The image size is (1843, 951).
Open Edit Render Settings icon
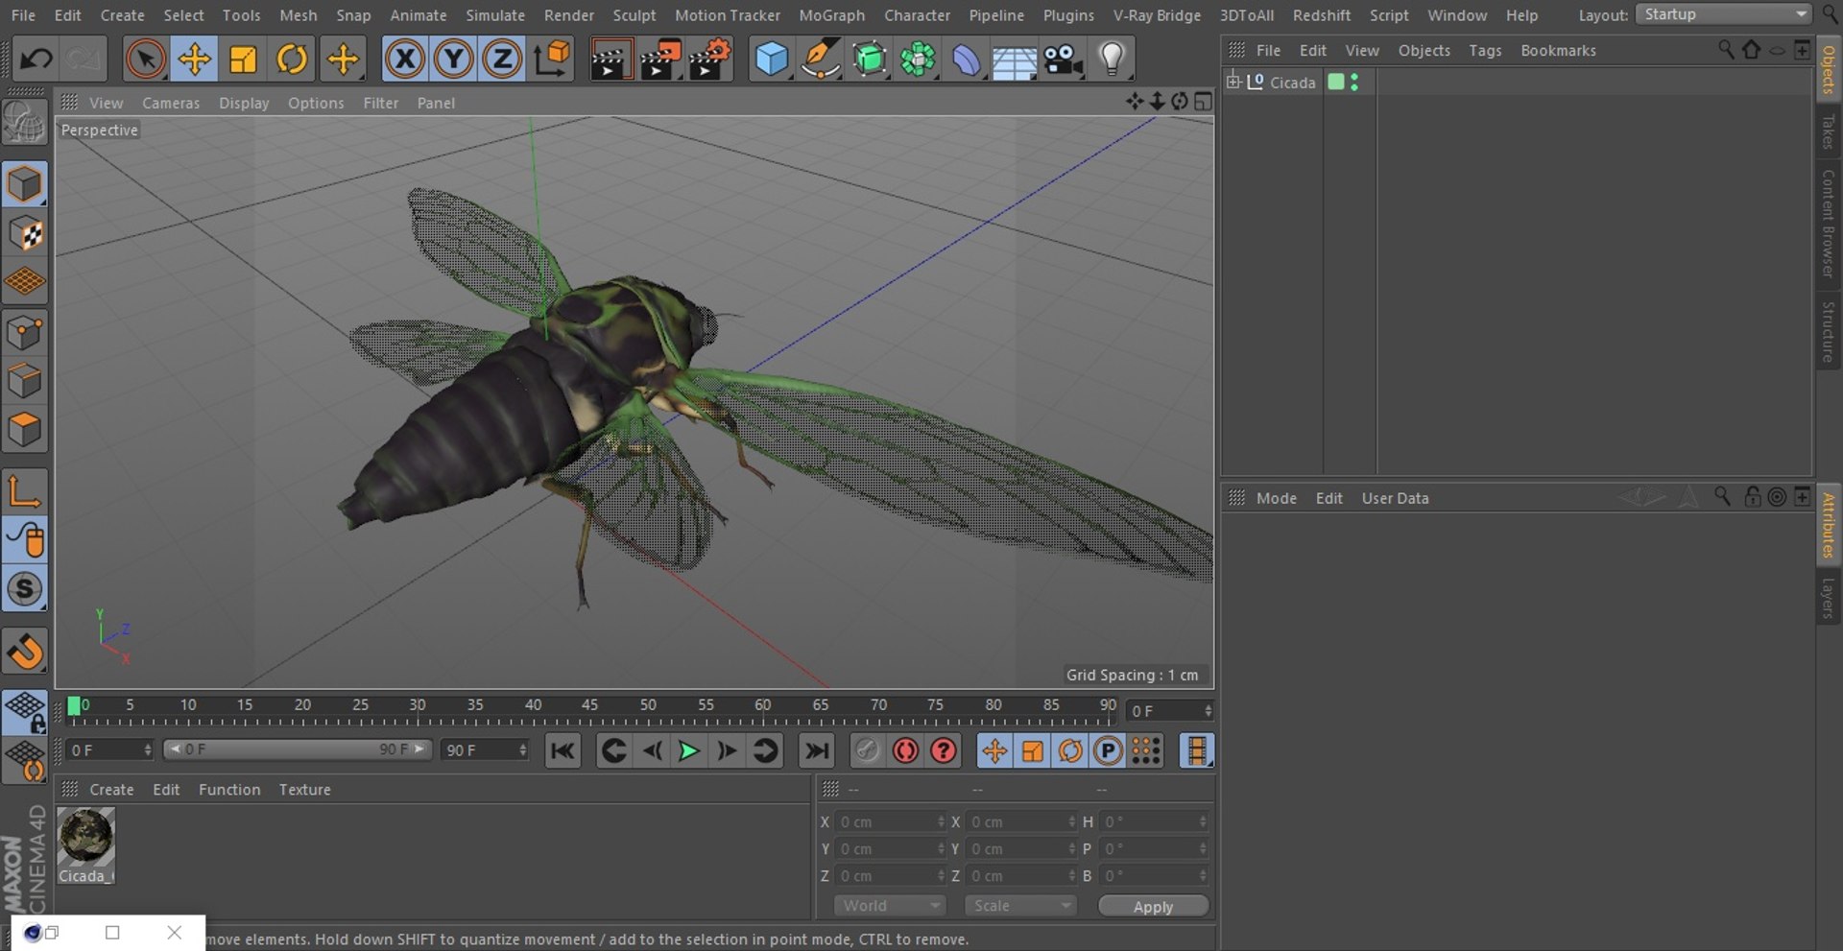pos(710,59)
